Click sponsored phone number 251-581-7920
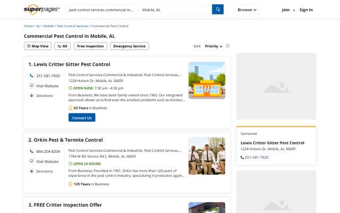 point(257,158)
